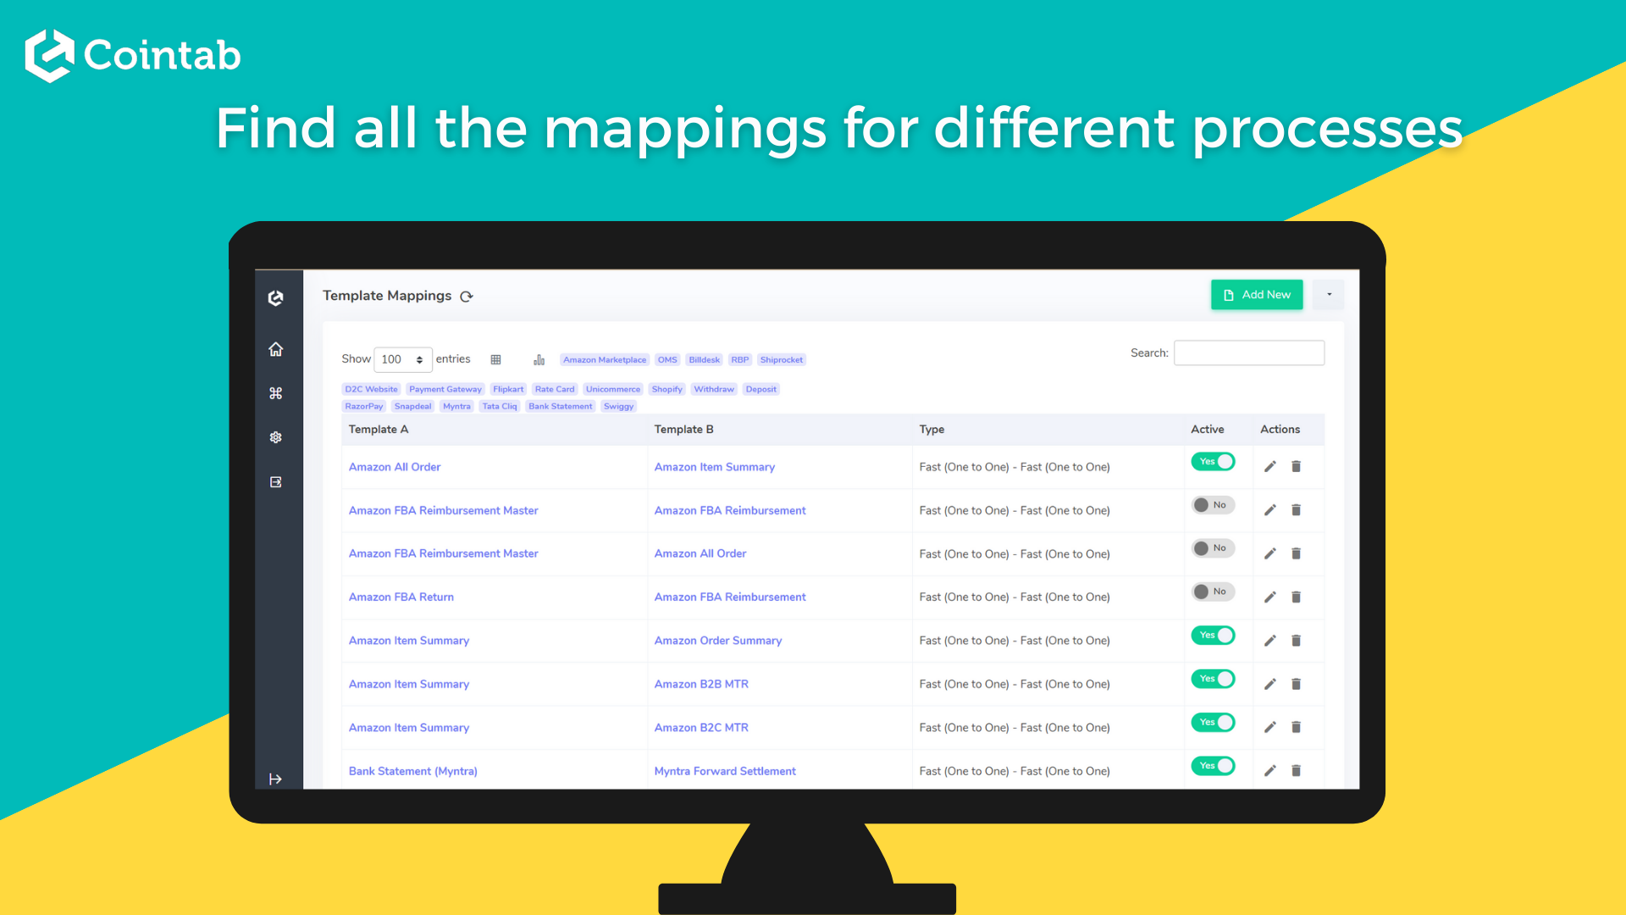The height and width of the screenshot is (915, 1626).
Task: Open the Show entries dropdown
Action: pos(402,359)
